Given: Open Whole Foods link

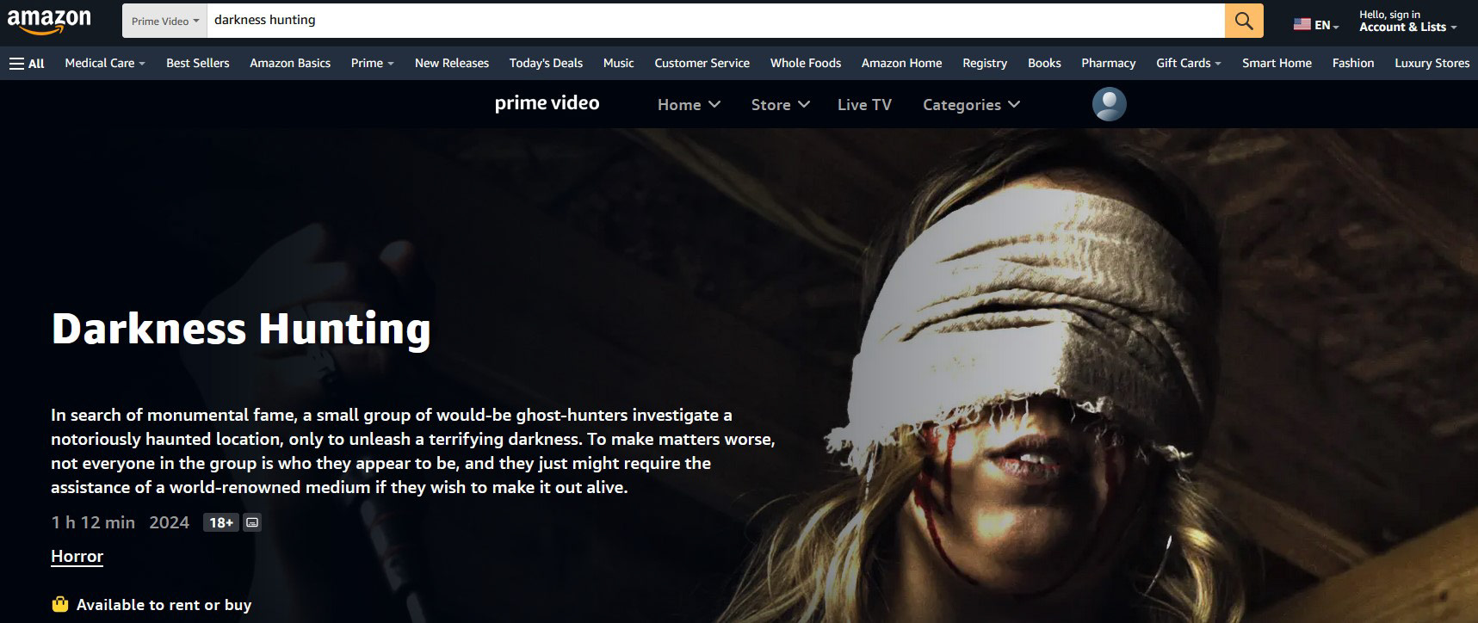Looking at the screenshot, I should pos(806,63).
